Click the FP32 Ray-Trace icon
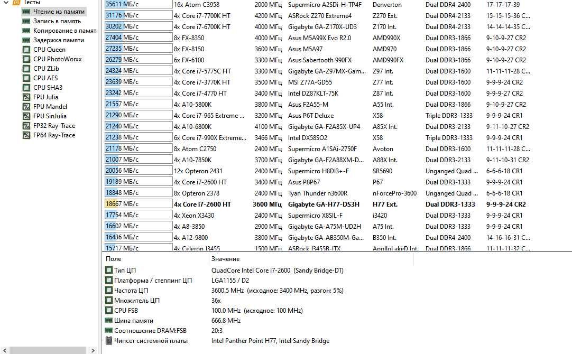The width and height of the screenshot is (572, 354). point(26,125)
